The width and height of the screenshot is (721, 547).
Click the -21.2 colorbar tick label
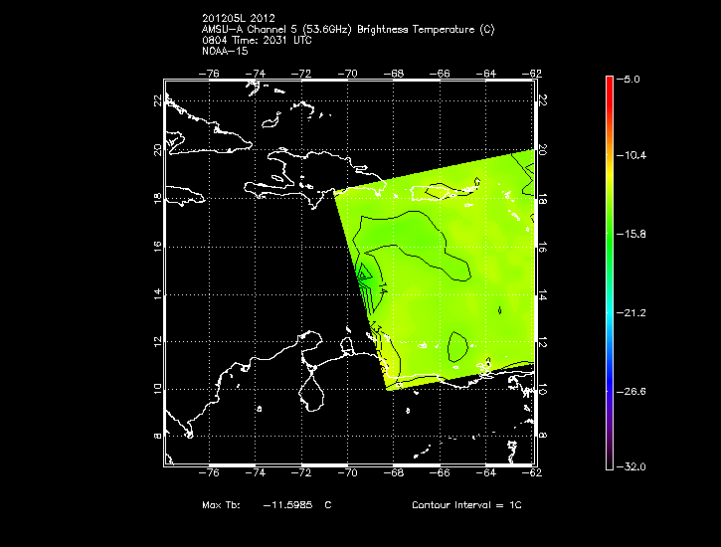coord(634,313)
